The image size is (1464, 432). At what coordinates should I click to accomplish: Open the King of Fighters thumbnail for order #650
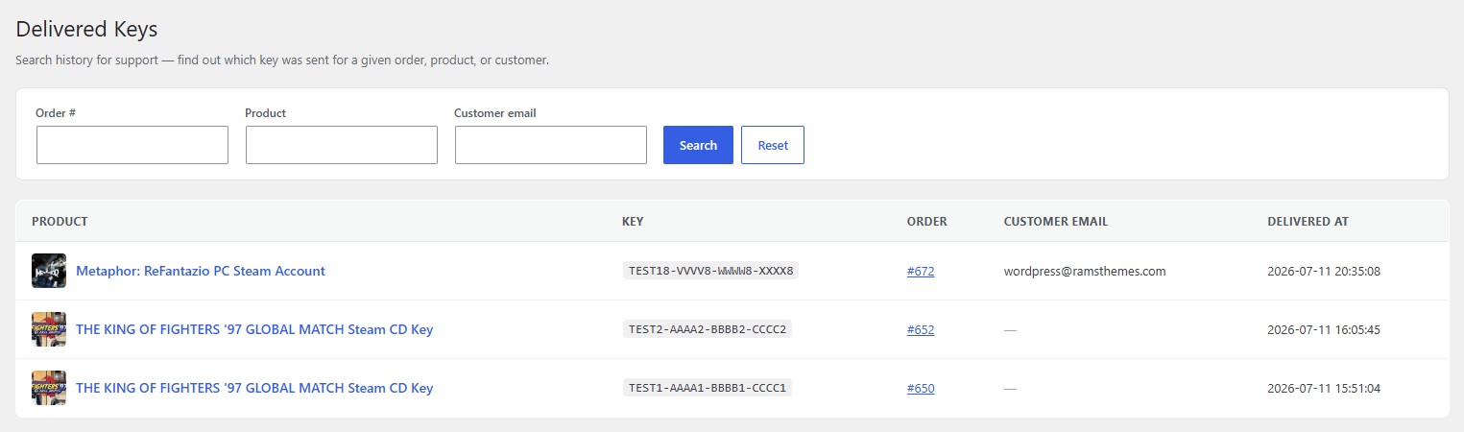(x=49, y=388)
